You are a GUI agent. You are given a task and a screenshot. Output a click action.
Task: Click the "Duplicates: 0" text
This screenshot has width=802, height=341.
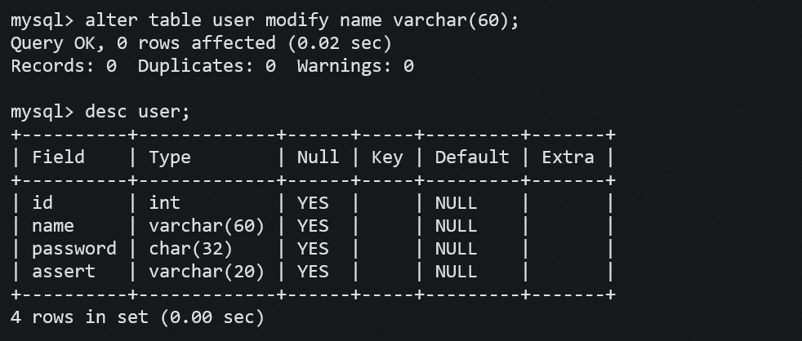point(207,66)
